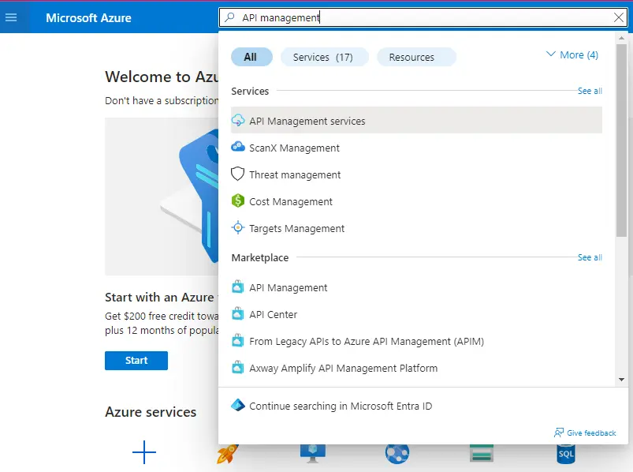633x472 pixels.
Task: Click the App Services globe icon
Action: tap(397, 454)
